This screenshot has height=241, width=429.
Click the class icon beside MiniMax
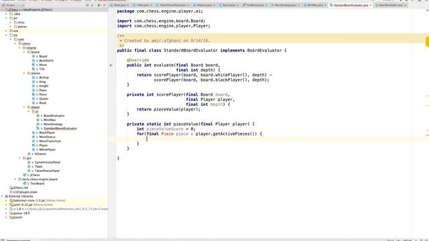[38, 120]
